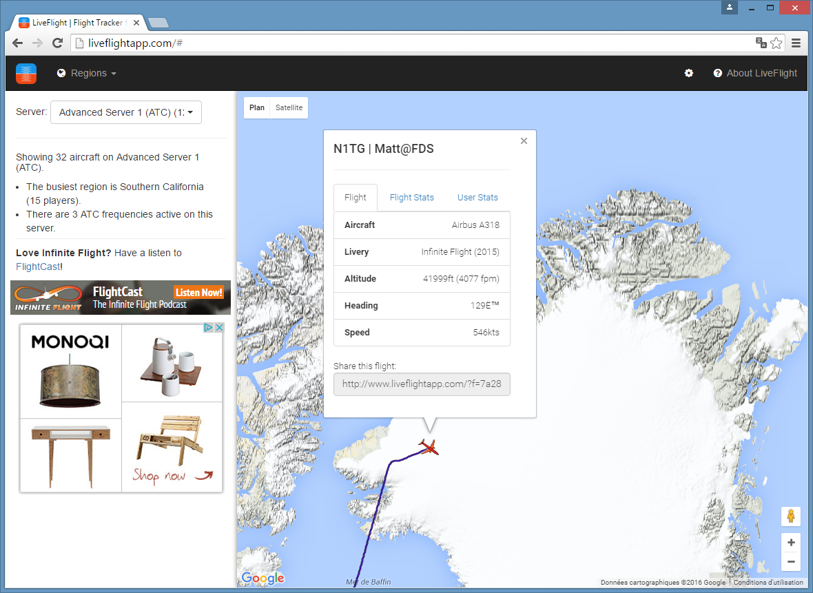Screen dimensions: 813x593
Task: Open the User Stats tab
Action: 477,198
